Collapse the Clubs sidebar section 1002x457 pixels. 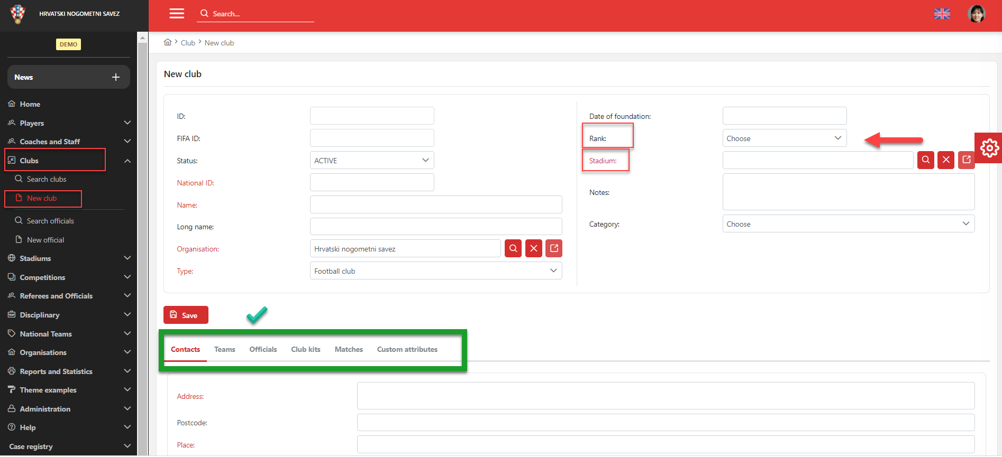[x=127, y=161]
